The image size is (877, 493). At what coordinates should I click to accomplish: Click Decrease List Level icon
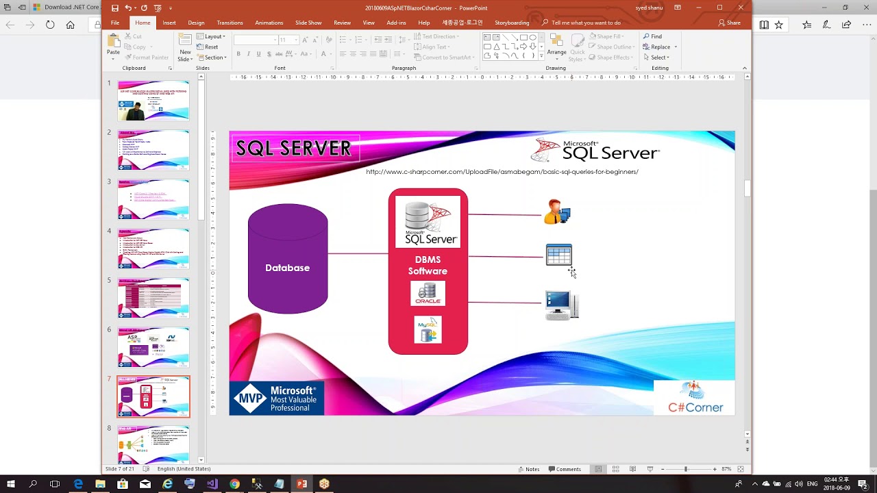(x=378, y=39)
